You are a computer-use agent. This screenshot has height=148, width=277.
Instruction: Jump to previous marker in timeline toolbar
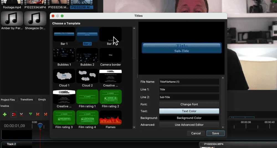38,114
